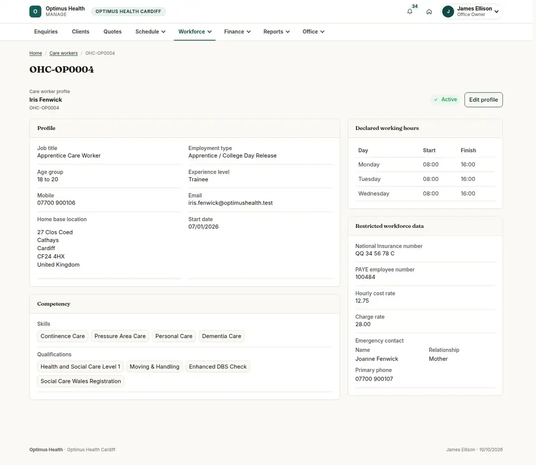Screen dimensions: 536x465
Task: Click the Wednesday row in working hours
Action: 425,193
